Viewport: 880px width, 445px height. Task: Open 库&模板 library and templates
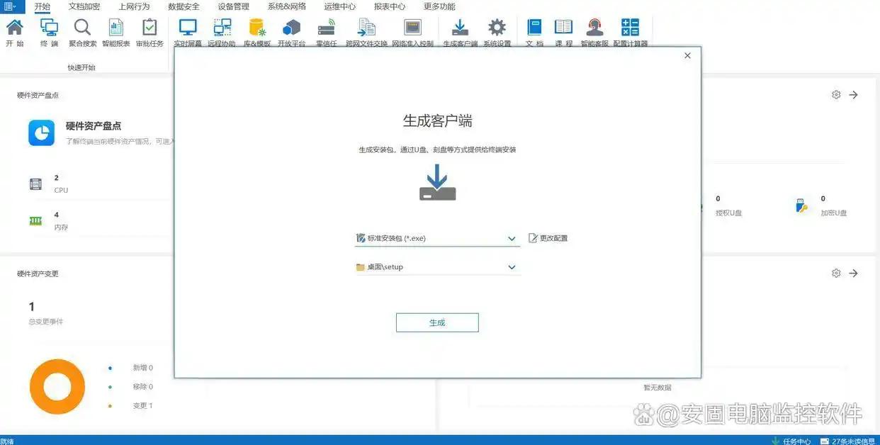coord(257,33)
